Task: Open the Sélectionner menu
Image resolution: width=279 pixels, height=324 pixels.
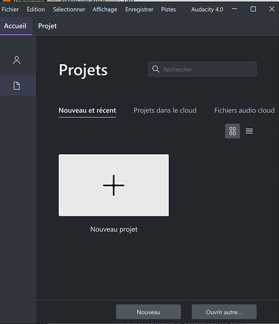Action: 69,10
